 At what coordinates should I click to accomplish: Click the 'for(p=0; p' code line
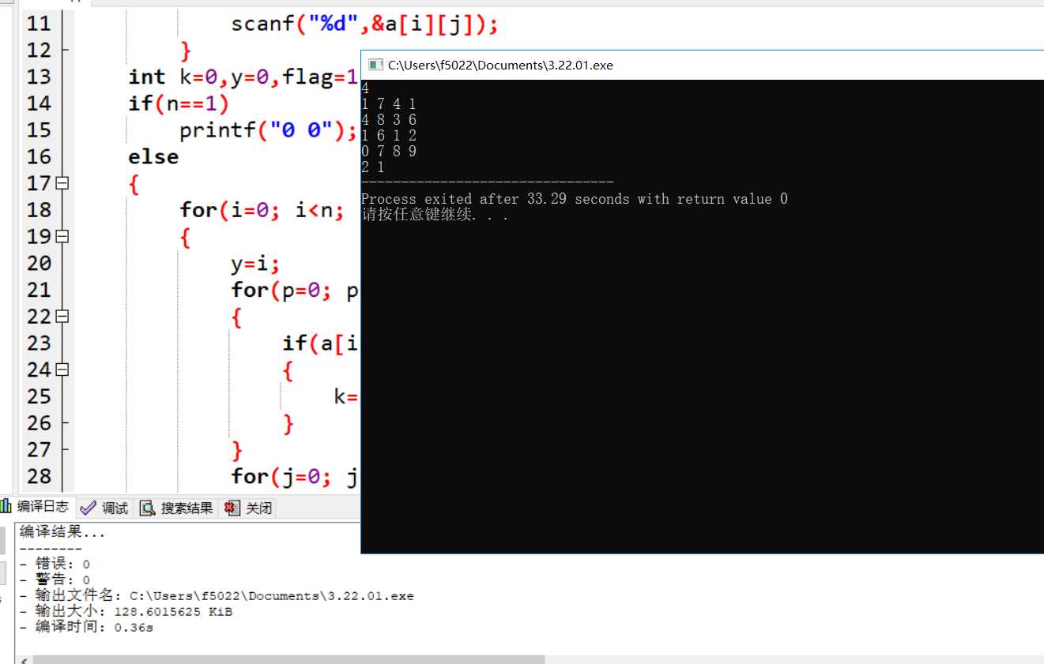[296, 291]
